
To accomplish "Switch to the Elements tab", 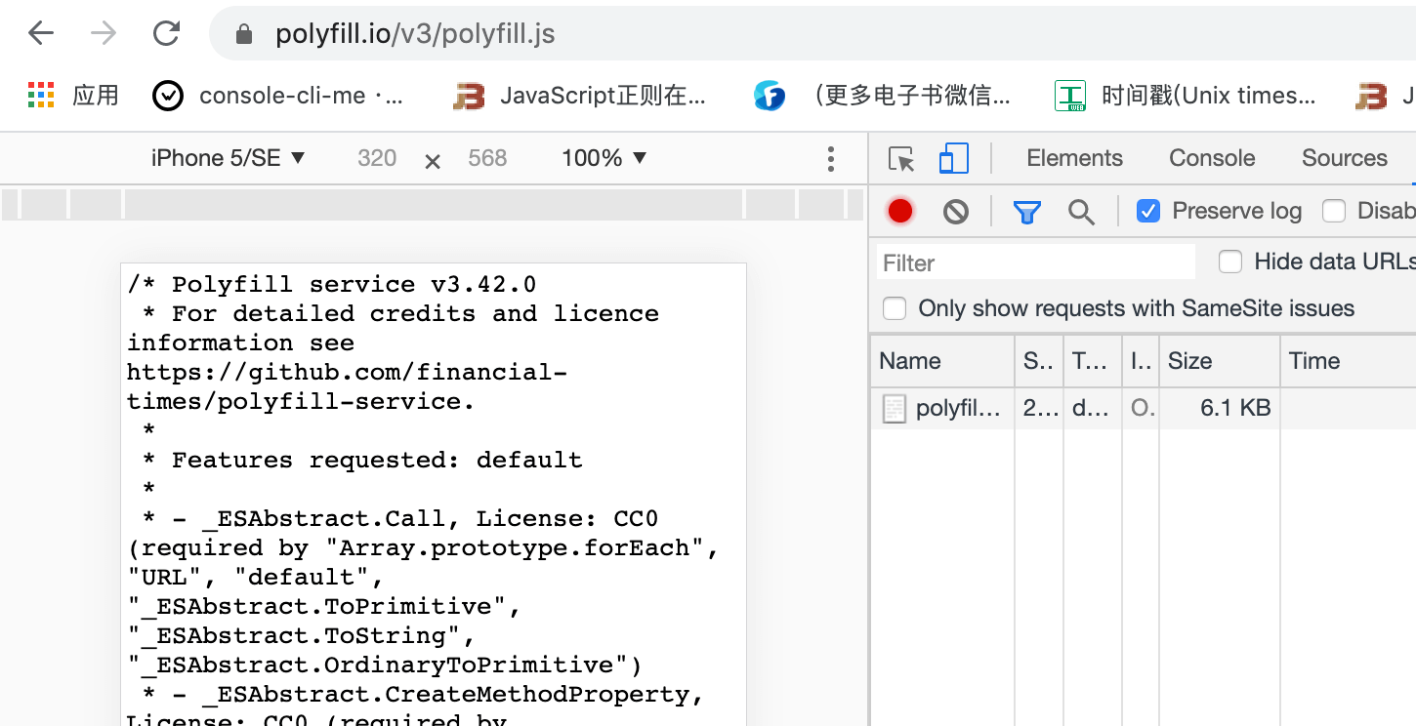I will [1074, 158].
